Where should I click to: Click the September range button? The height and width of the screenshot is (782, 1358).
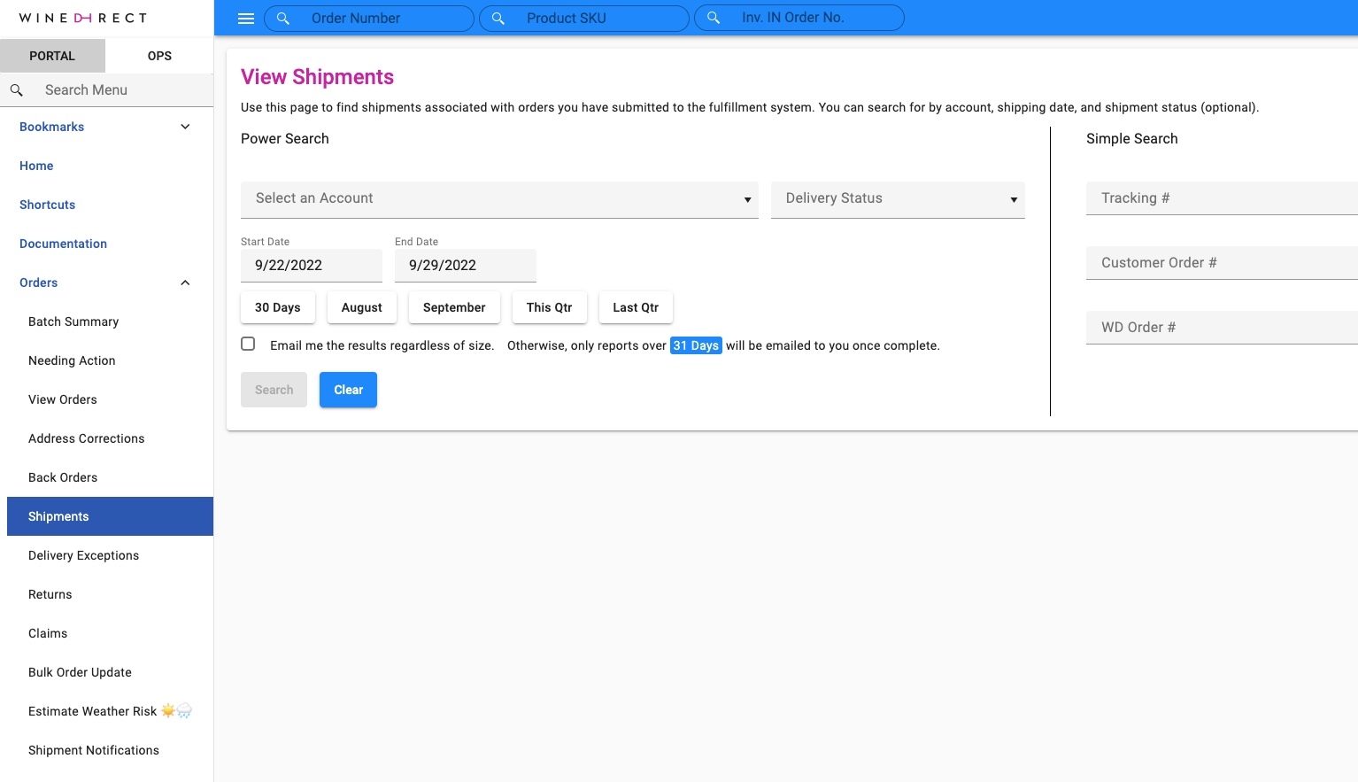tap(454, 307)
